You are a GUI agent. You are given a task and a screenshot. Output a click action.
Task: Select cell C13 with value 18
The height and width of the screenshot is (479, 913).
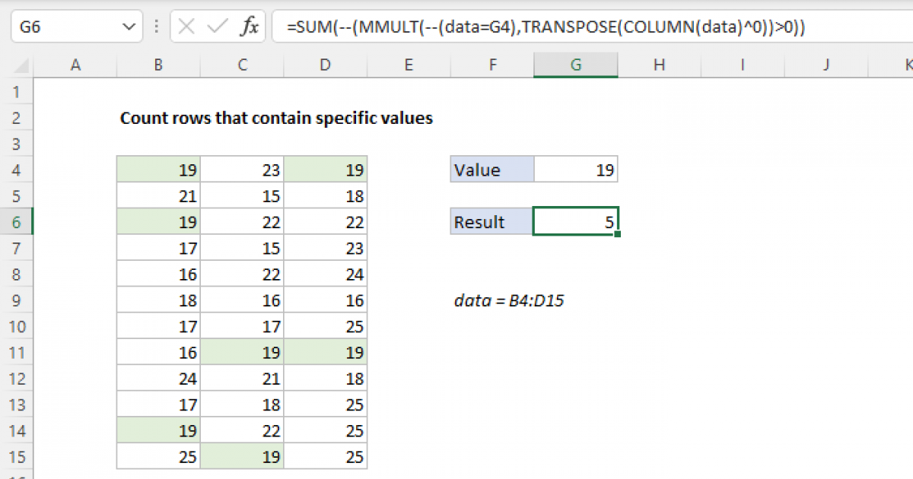[242, 404]
